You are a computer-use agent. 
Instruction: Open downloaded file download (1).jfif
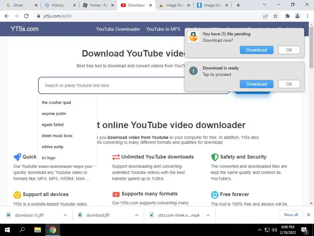coord(29,215)
